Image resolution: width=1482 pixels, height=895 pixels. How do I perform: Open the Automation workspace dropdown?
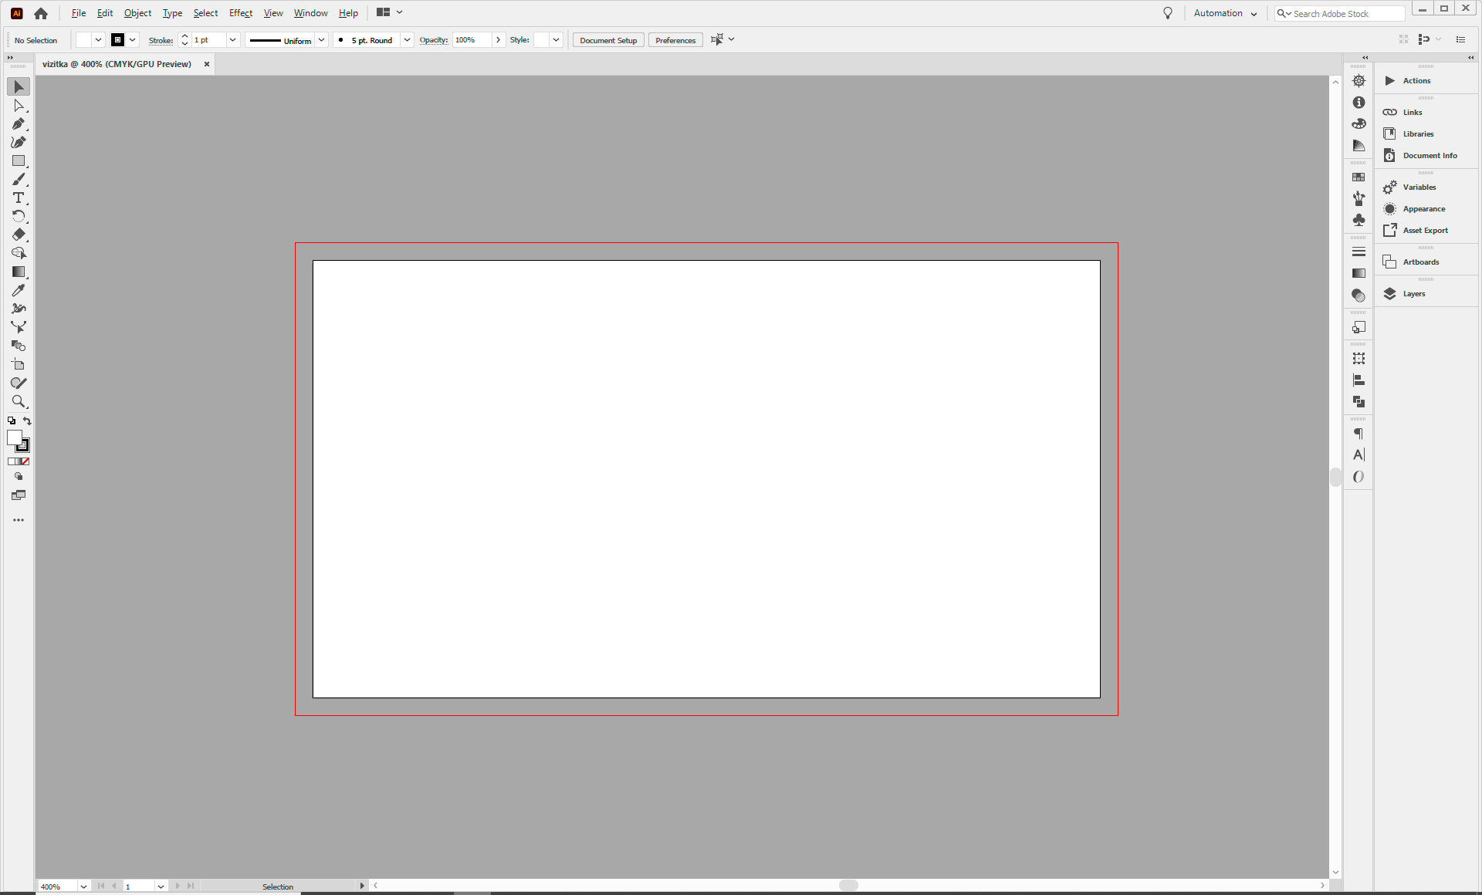click(1225, 13)
